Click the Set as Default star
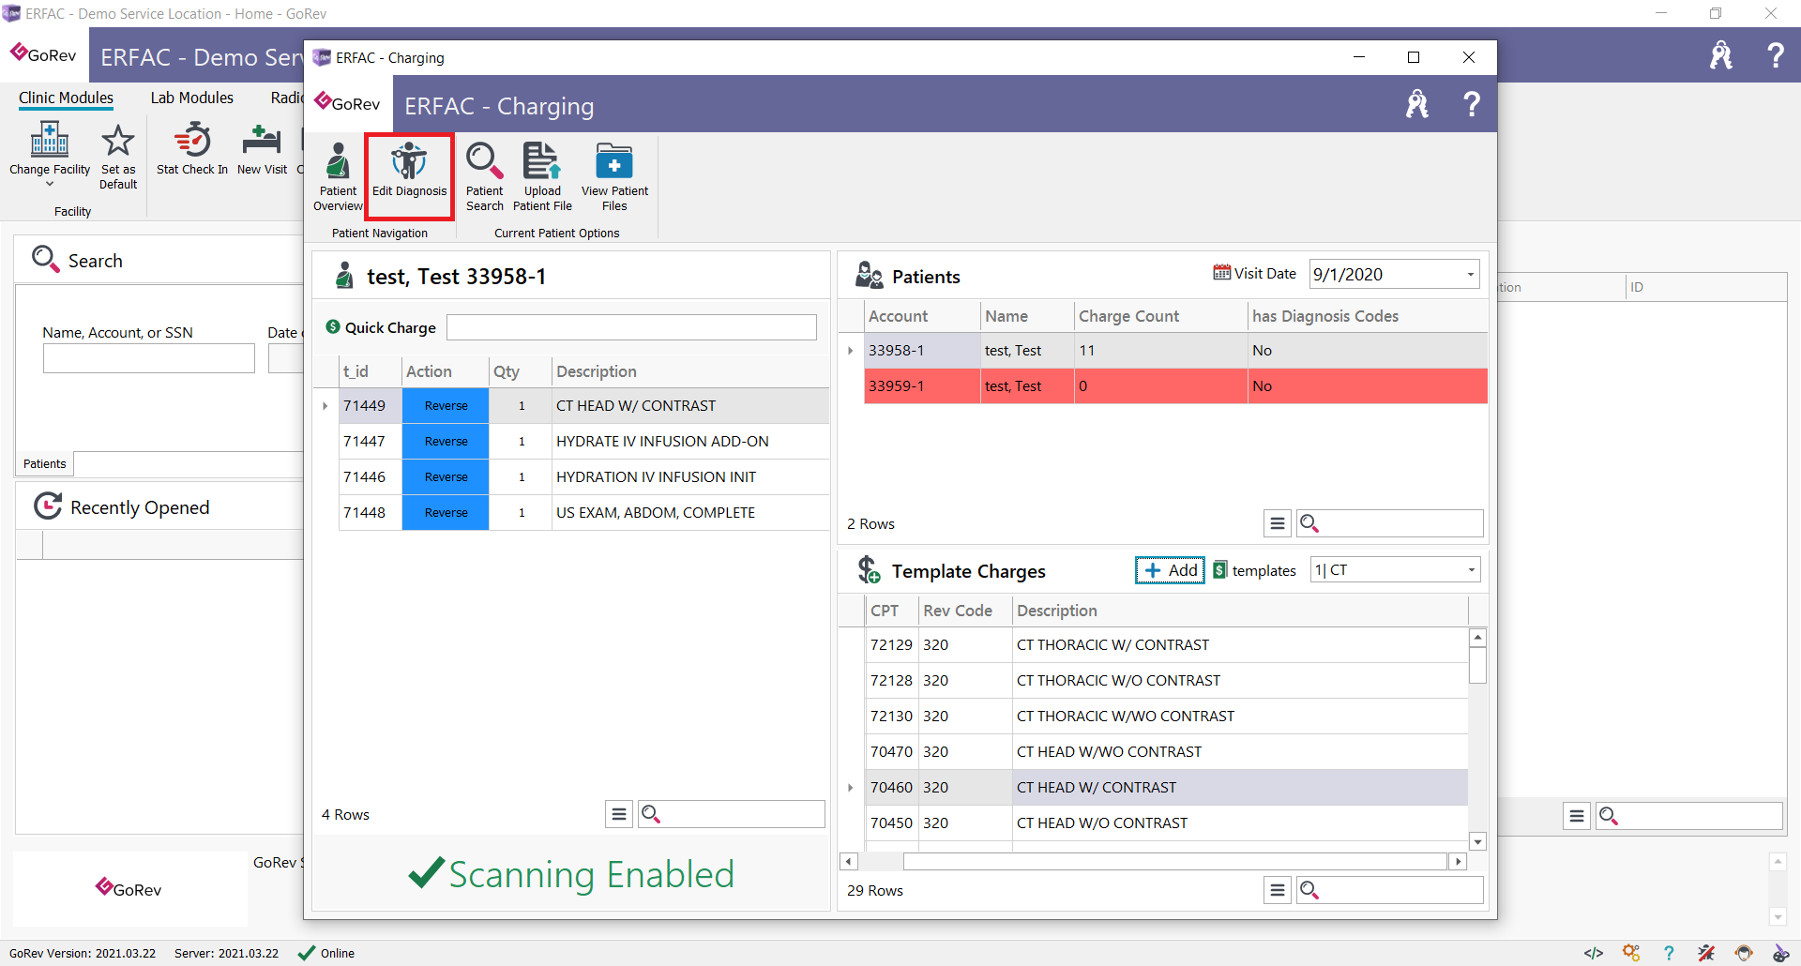1801x966 pixels. click(x=118, y=156)
